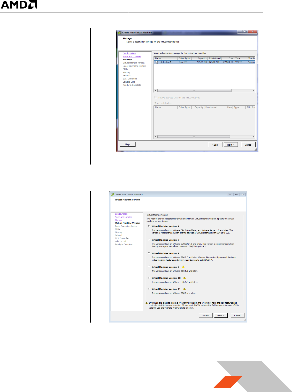Click right scroll arrow of upper storage table
292x392 pixels.
253,91
